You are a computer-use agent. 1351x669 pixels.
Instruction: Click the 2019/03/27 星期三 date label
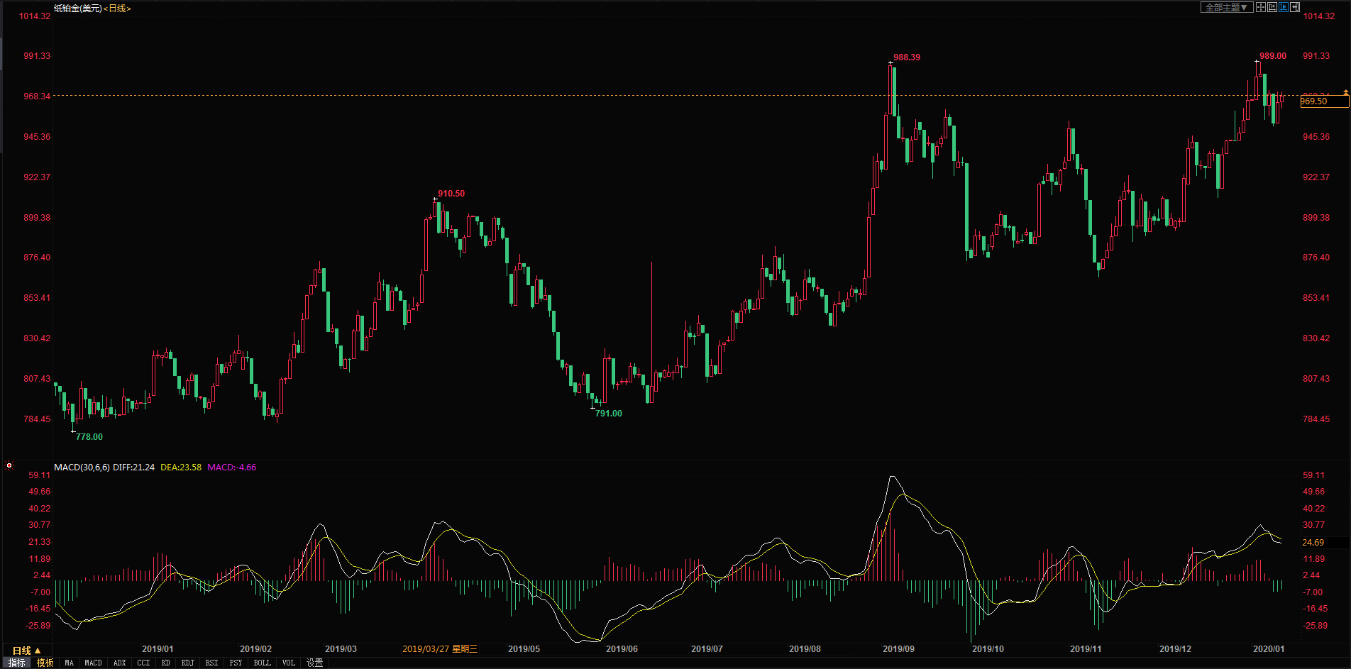[x=440, y=649]
